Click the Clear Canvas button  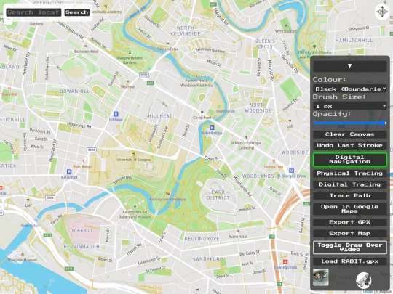[349, 134]
